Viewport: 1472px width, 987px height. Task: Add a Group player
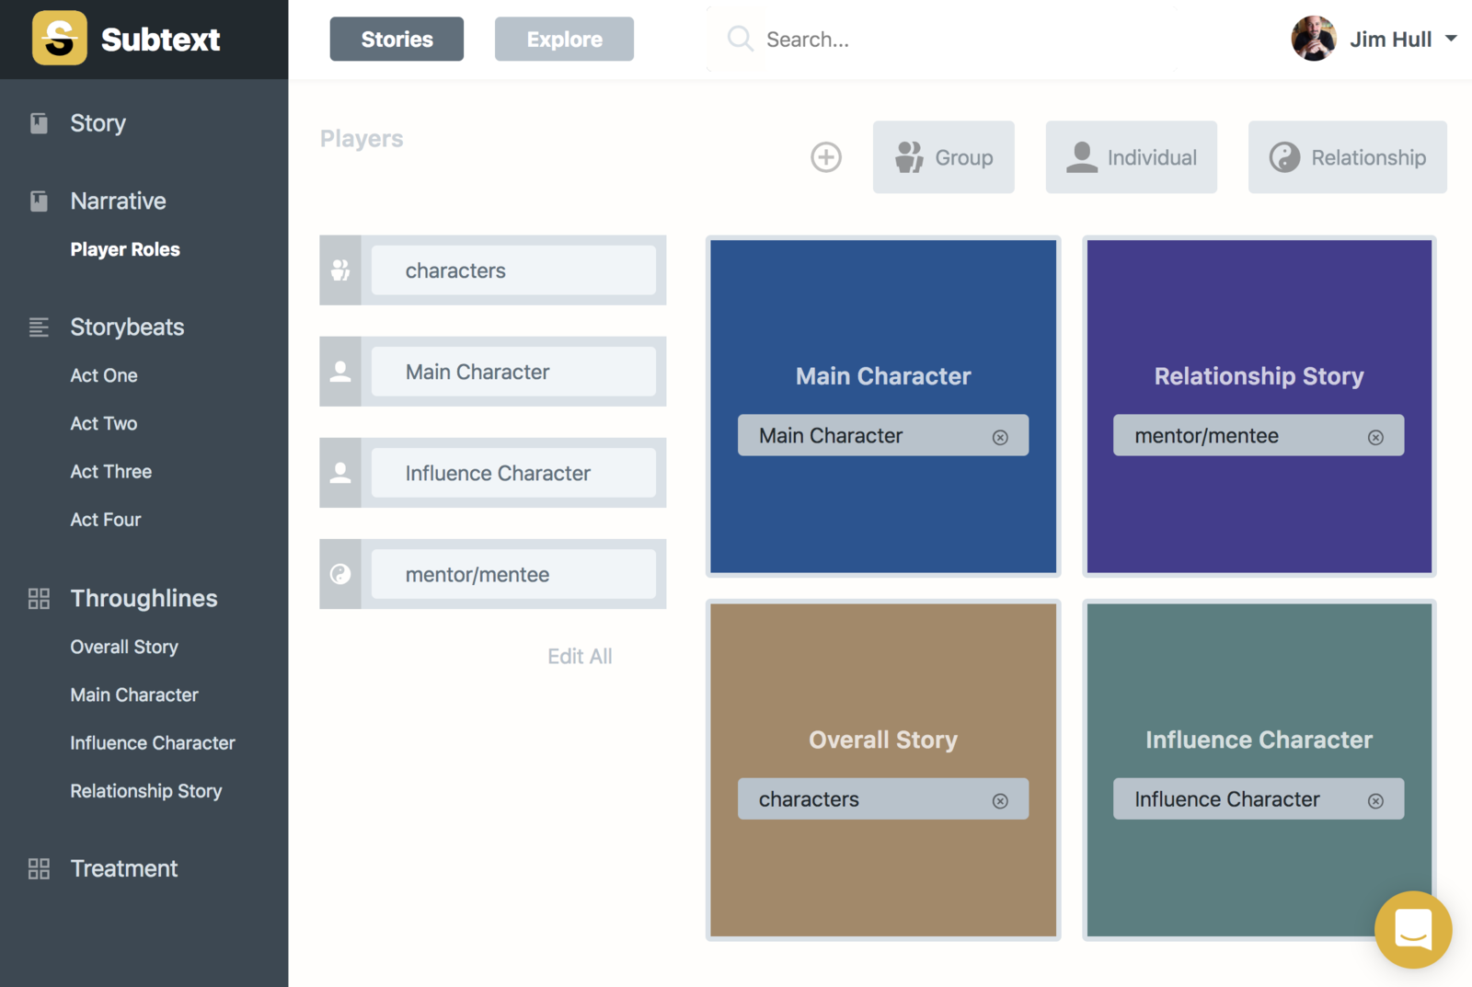pyautogui.click(x=944, y=157)
